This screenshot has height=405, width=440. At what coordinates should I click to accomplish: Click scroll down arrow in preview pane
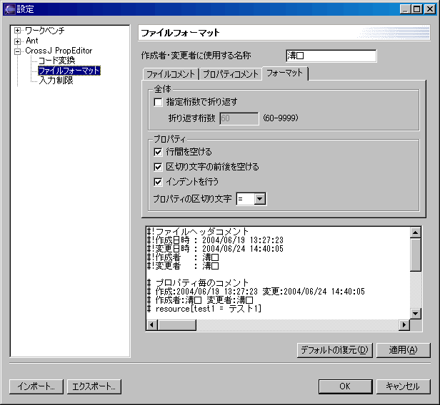[x=415, y=314]
